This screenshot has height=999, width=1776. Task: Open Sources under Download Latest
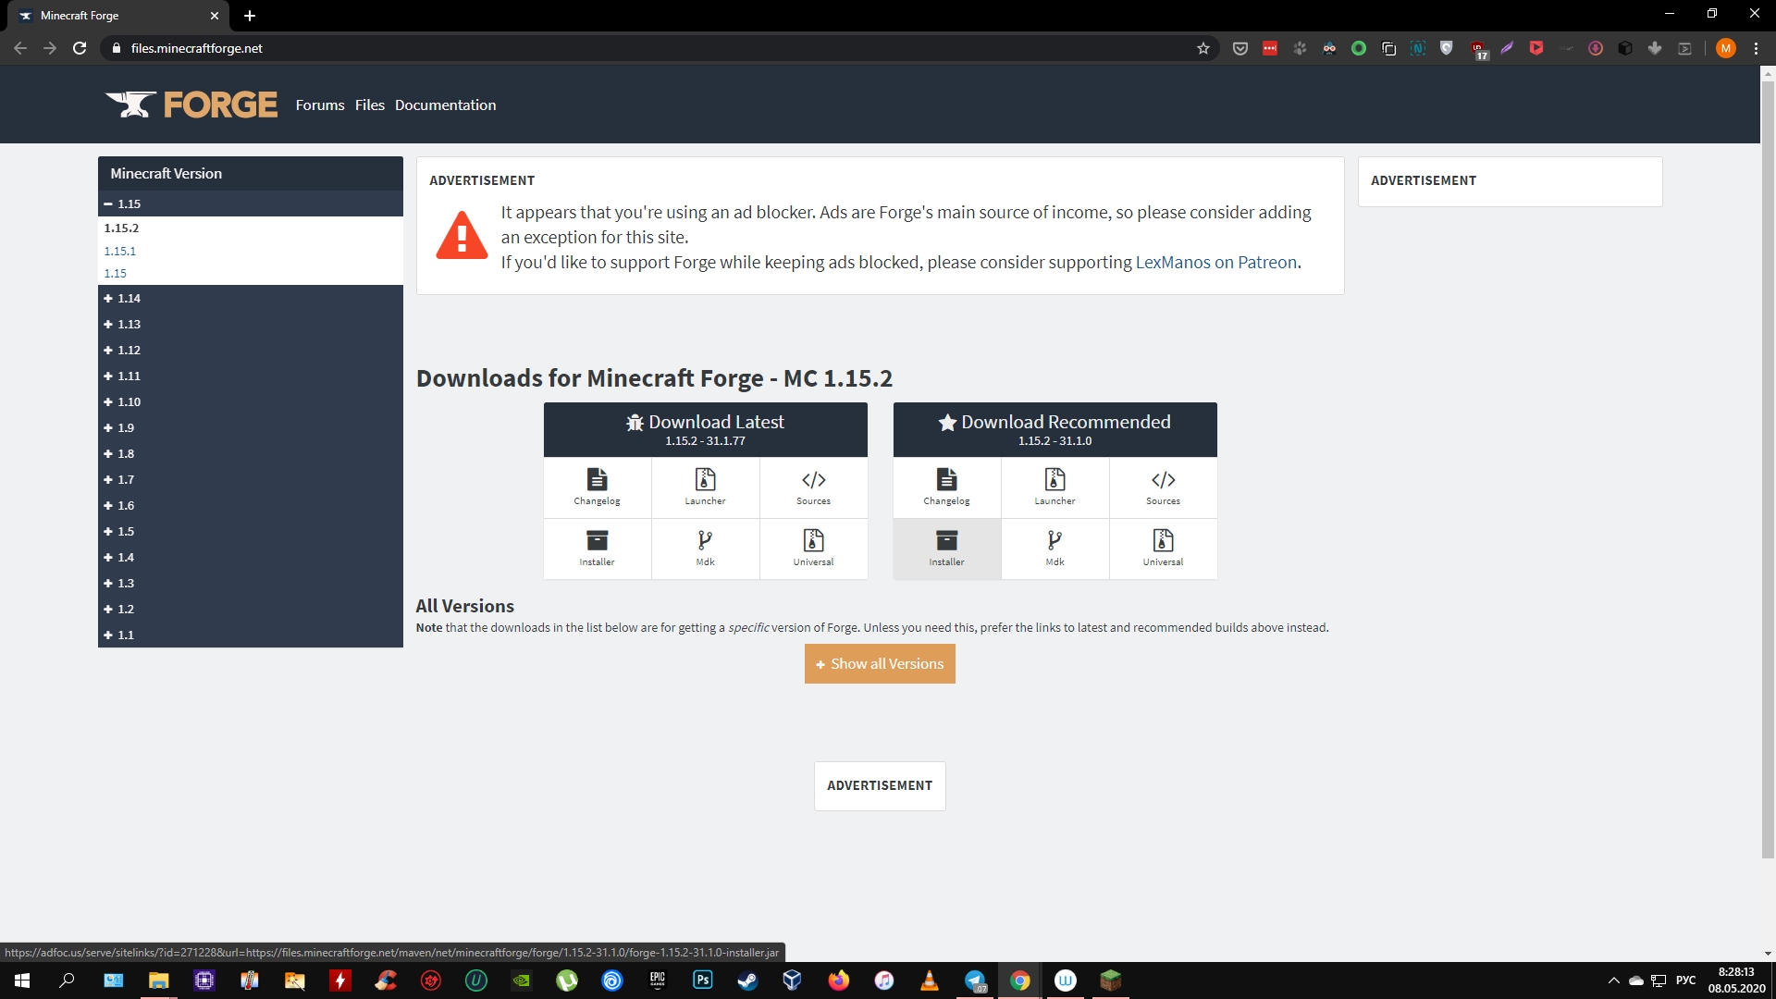tap(813, 487)
